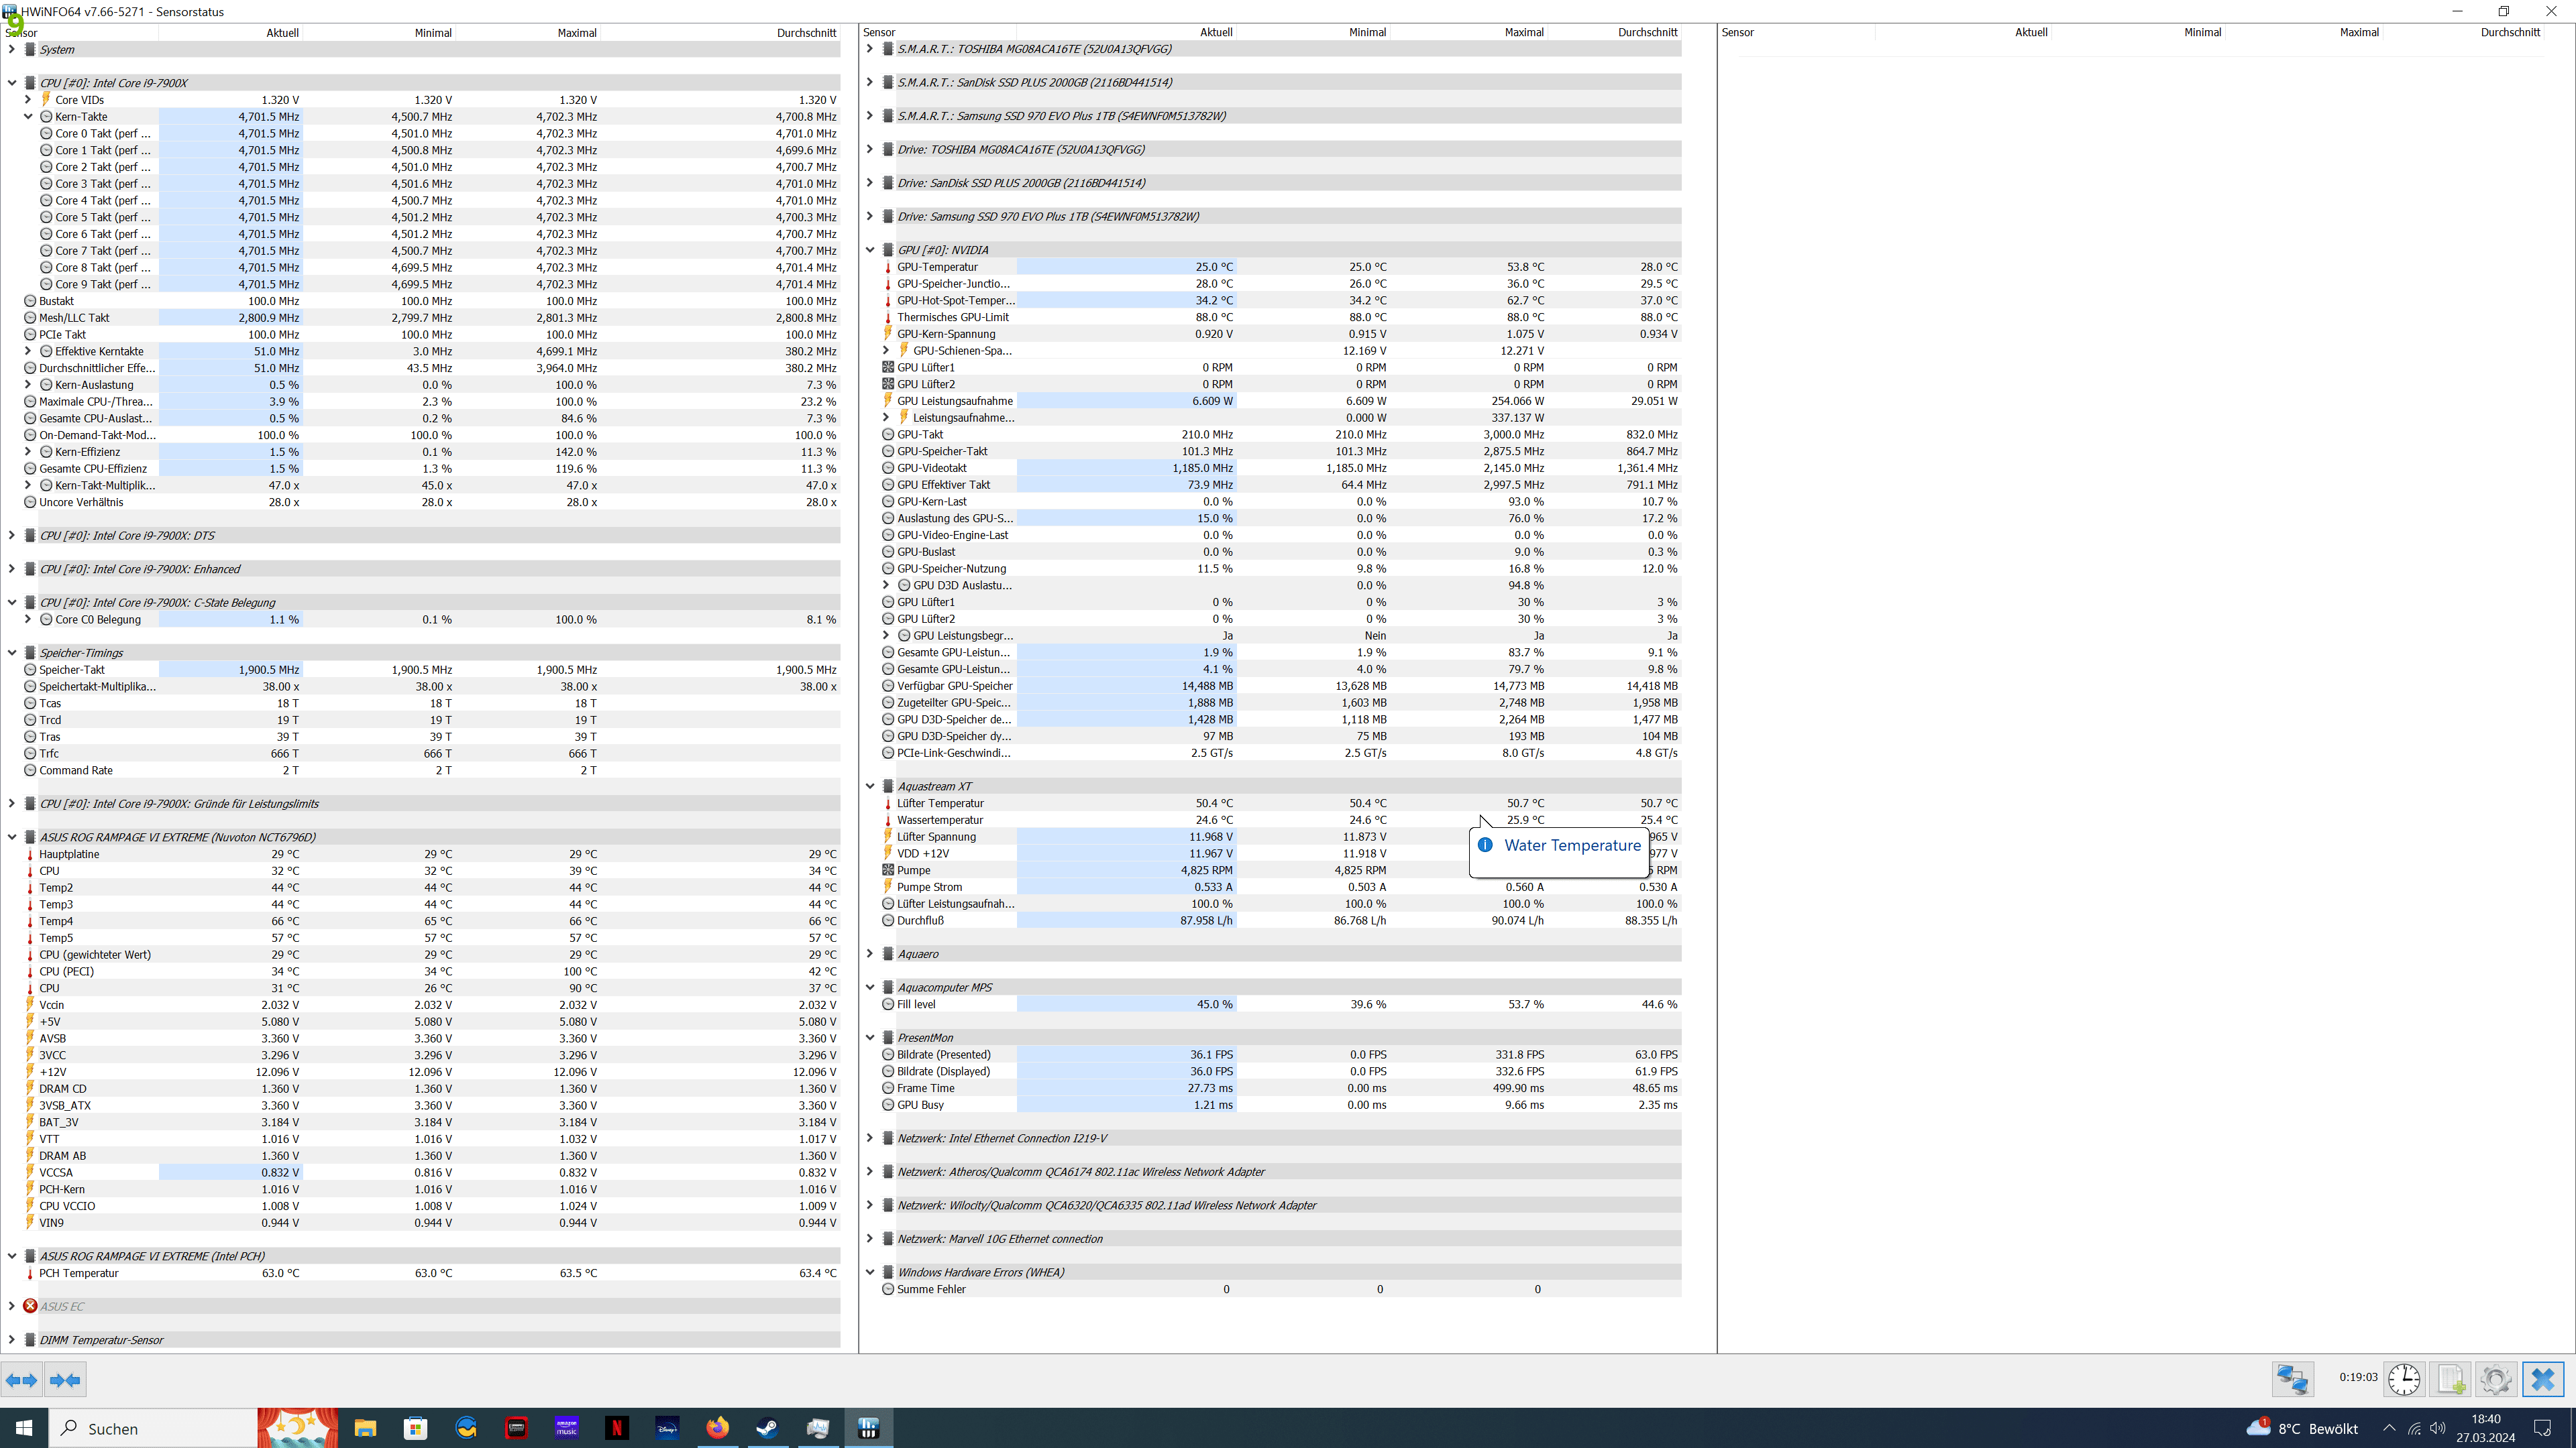This screenshot has width=2576, height=1448.
Task: Expand the System sensor group
Action: (12, 49)
